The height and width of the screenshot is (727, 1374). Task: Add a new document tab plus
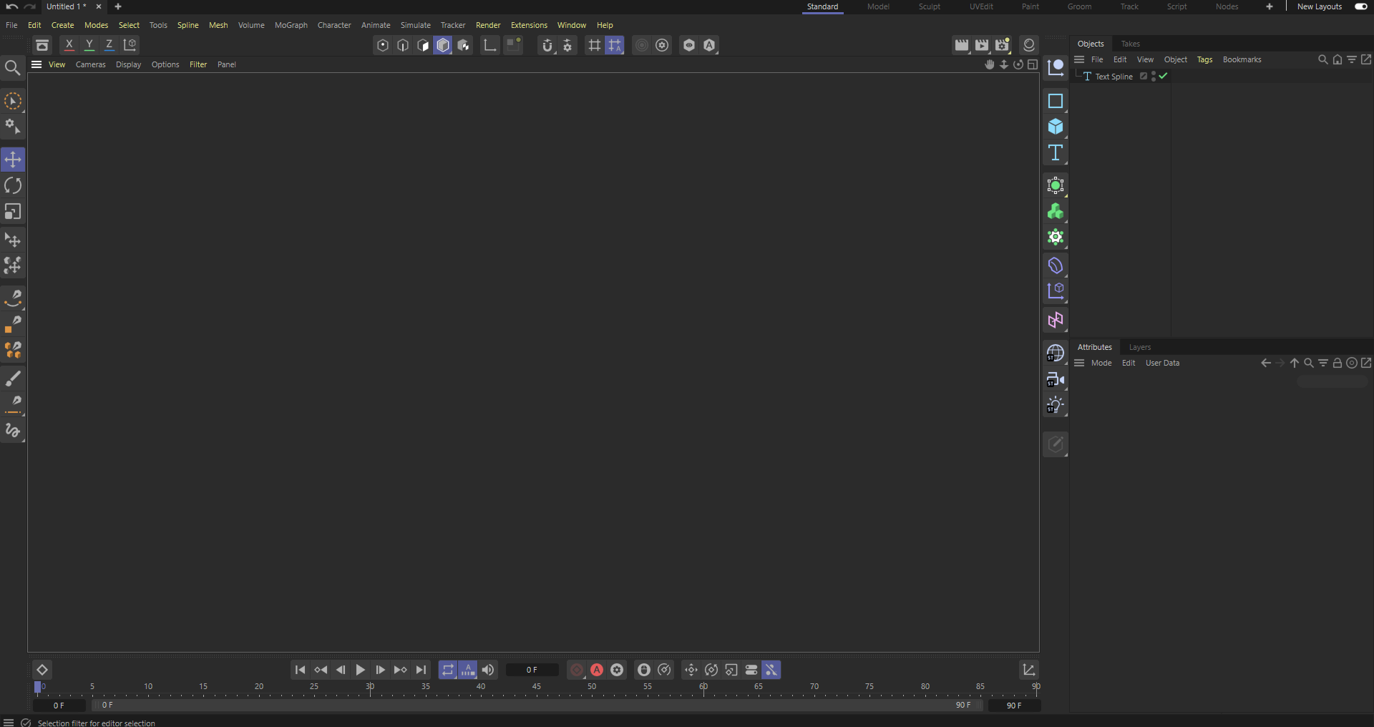tap(118, 6)
